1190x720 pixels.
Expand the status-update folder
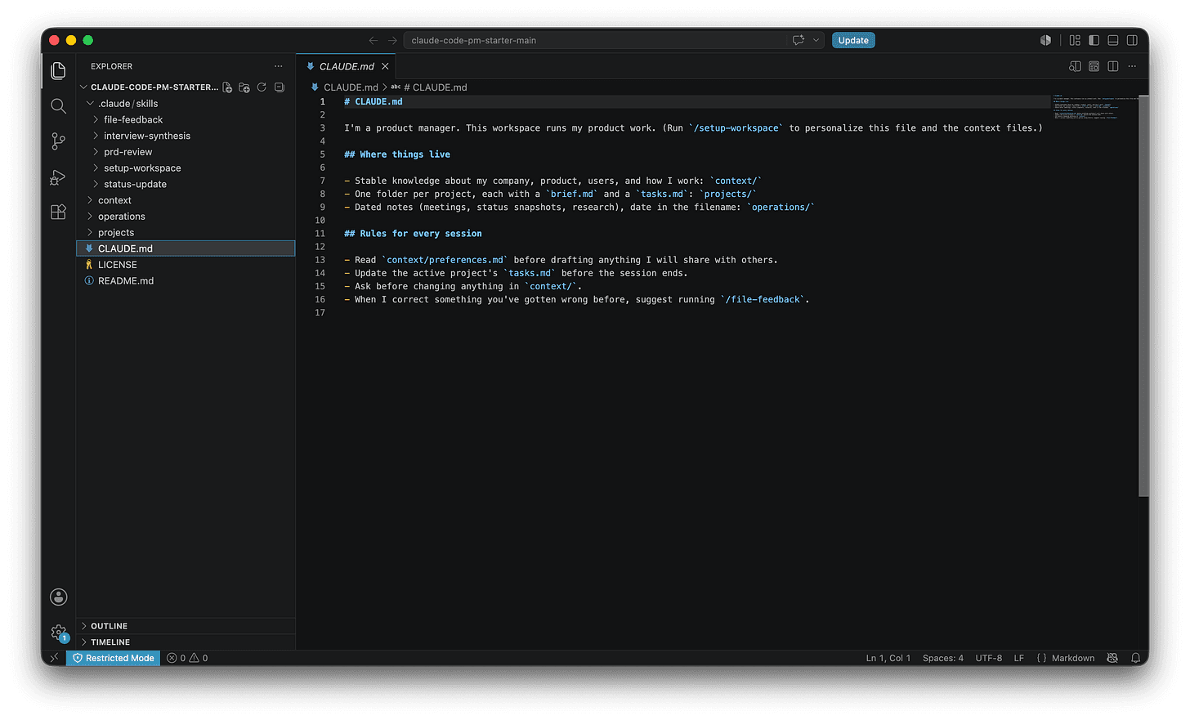coord(186,185)
